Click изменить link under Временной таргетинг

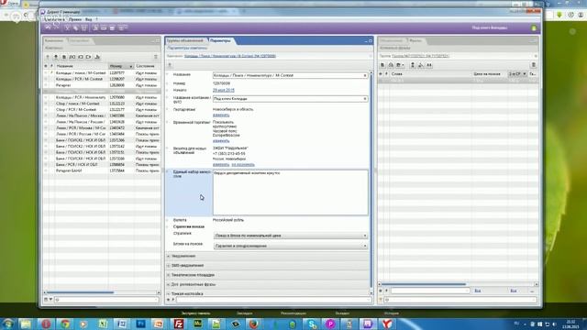[x=221, y=140]
